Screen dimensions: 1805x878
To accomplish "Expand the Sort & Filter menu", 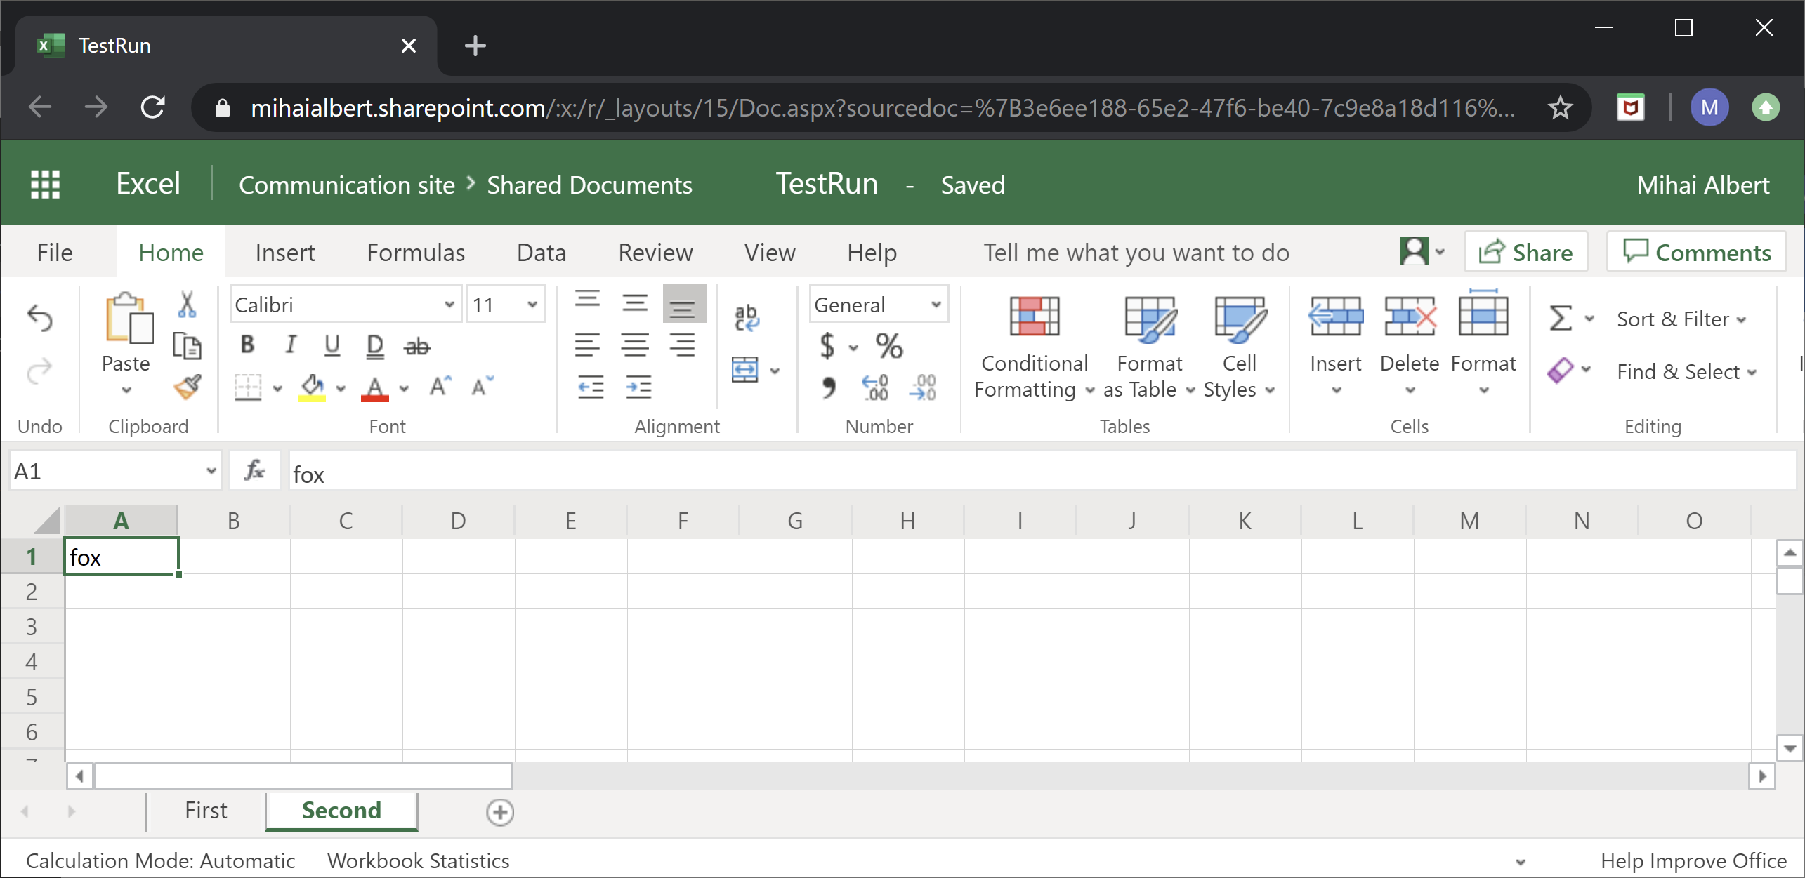I will pos(1681,319).
